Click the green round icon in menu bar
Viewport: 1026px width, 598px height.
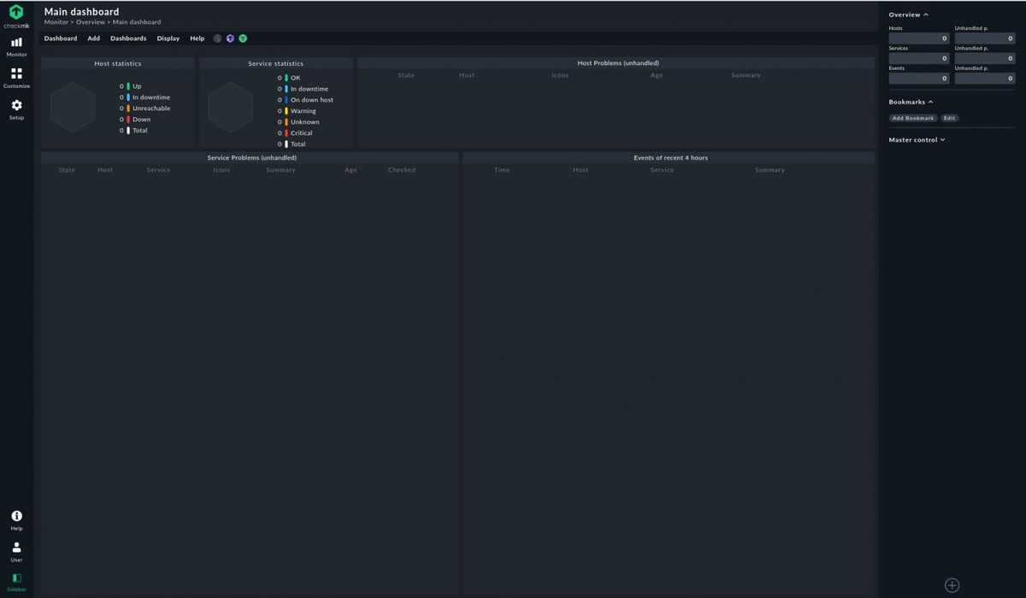click(x=243, y=38)
